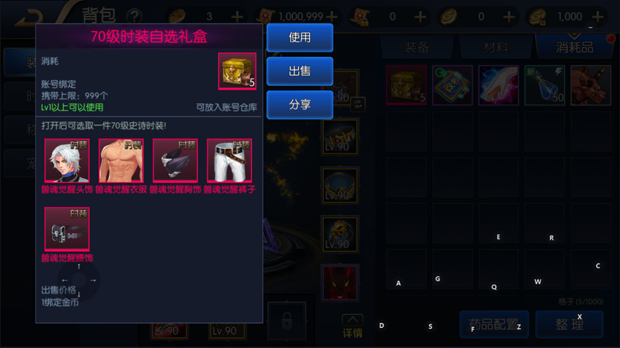The width and height of the screenshot is (620, 348).
Task: Switch to the 装备 equipment tab
Action: point(417,47)
